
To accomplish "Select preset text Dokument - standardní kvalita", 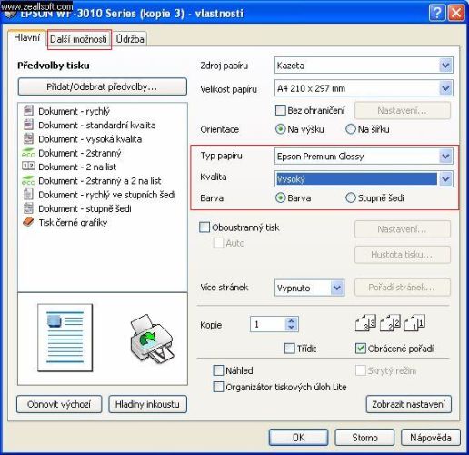I will (x=97, y=125).
